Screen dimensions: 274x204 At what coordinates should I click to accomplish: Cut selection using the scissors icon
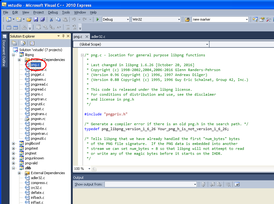pyautogui.click(x=51, y=19)
